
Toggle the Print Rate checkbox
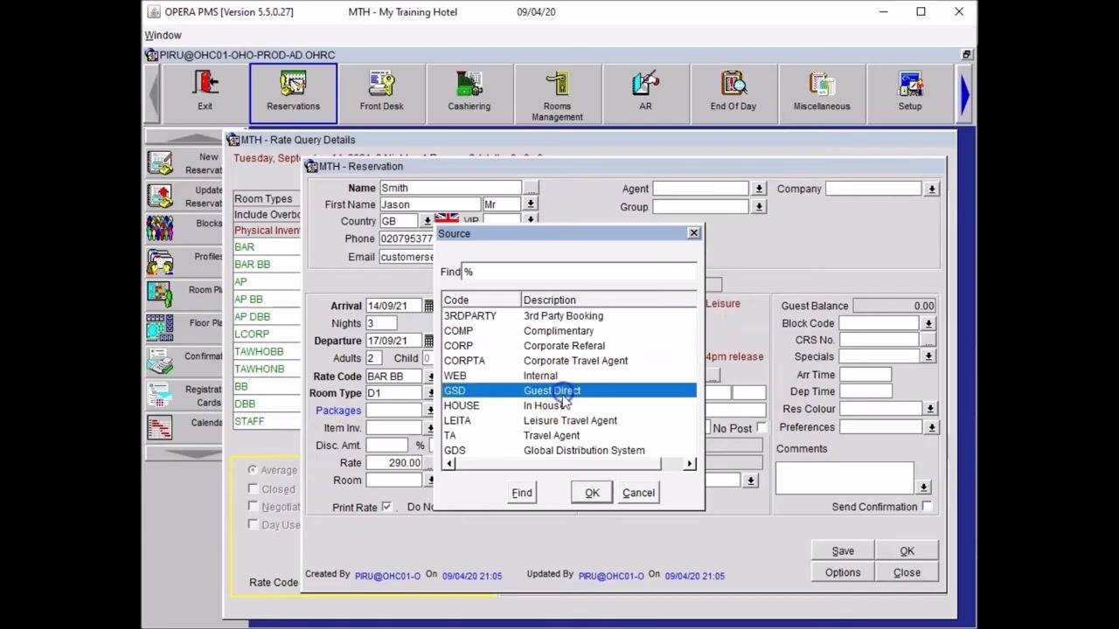click(x=386, y=507)
